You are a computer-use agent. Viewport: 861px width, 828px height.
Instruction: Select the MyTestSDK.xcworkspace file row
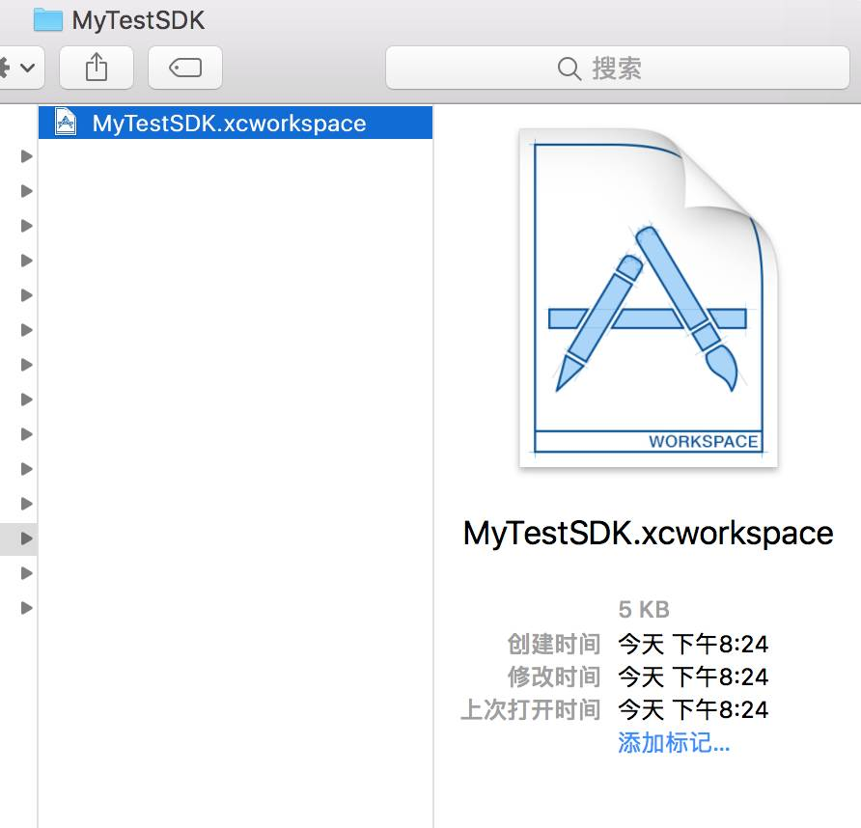pyautogui.click(x=236, y=123)
